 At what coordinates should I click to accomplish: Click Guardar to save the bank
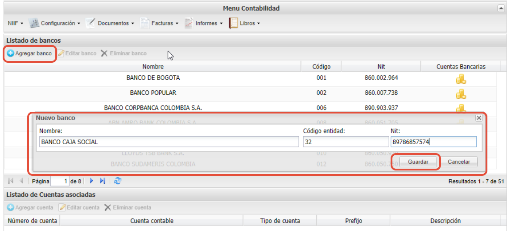(x=418, y=162)
